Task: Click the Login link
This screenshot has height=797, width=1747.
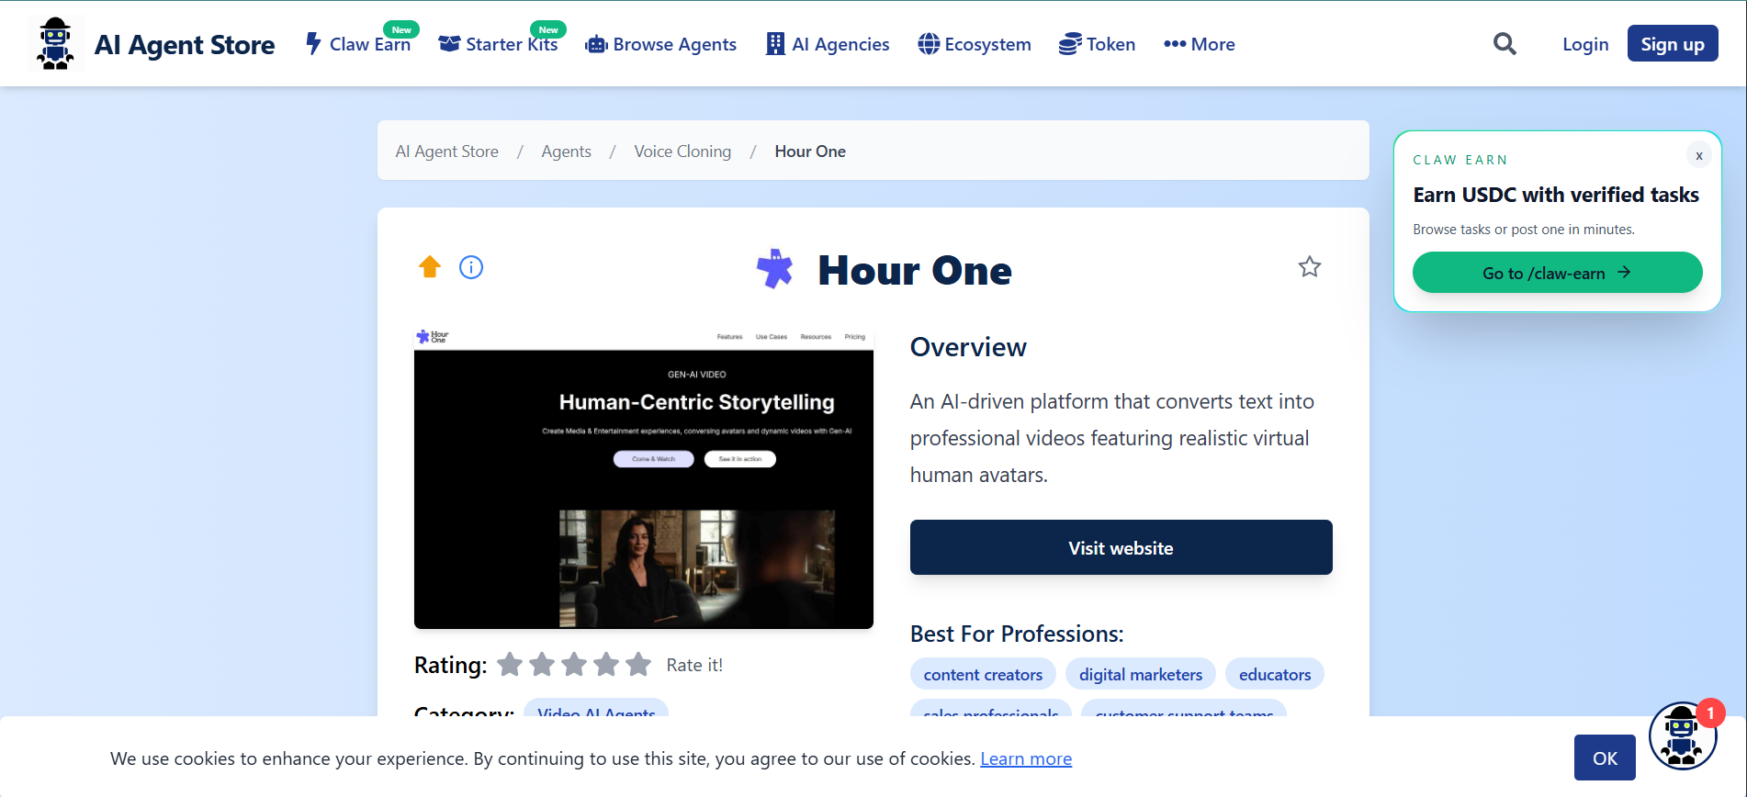Action: [1585, 44]
